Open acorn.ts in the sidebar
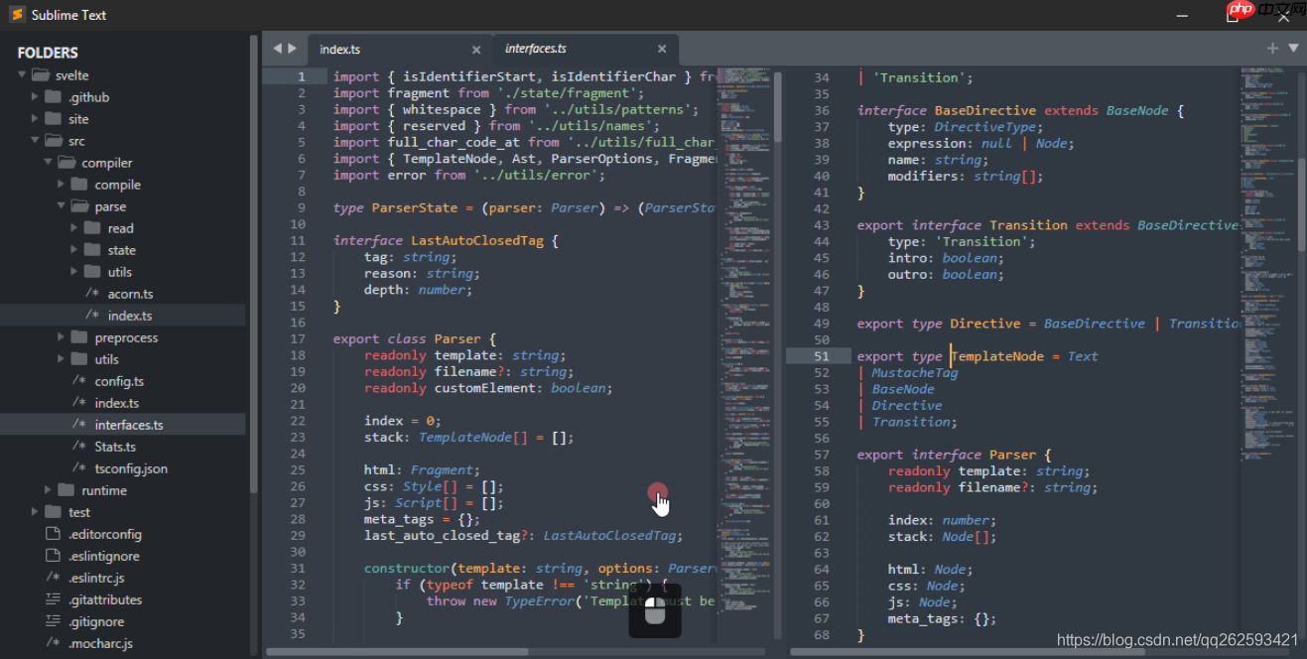 [x=130, y=294]
